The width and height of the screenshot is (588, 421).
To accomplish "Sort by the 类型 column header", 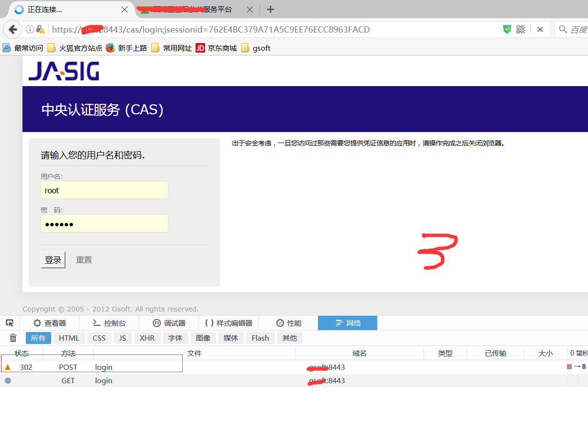I will 445,353.
